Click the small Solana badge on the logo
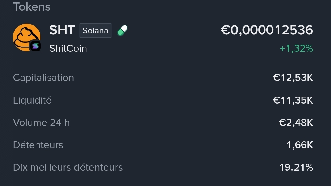 (x=35, y=46)
